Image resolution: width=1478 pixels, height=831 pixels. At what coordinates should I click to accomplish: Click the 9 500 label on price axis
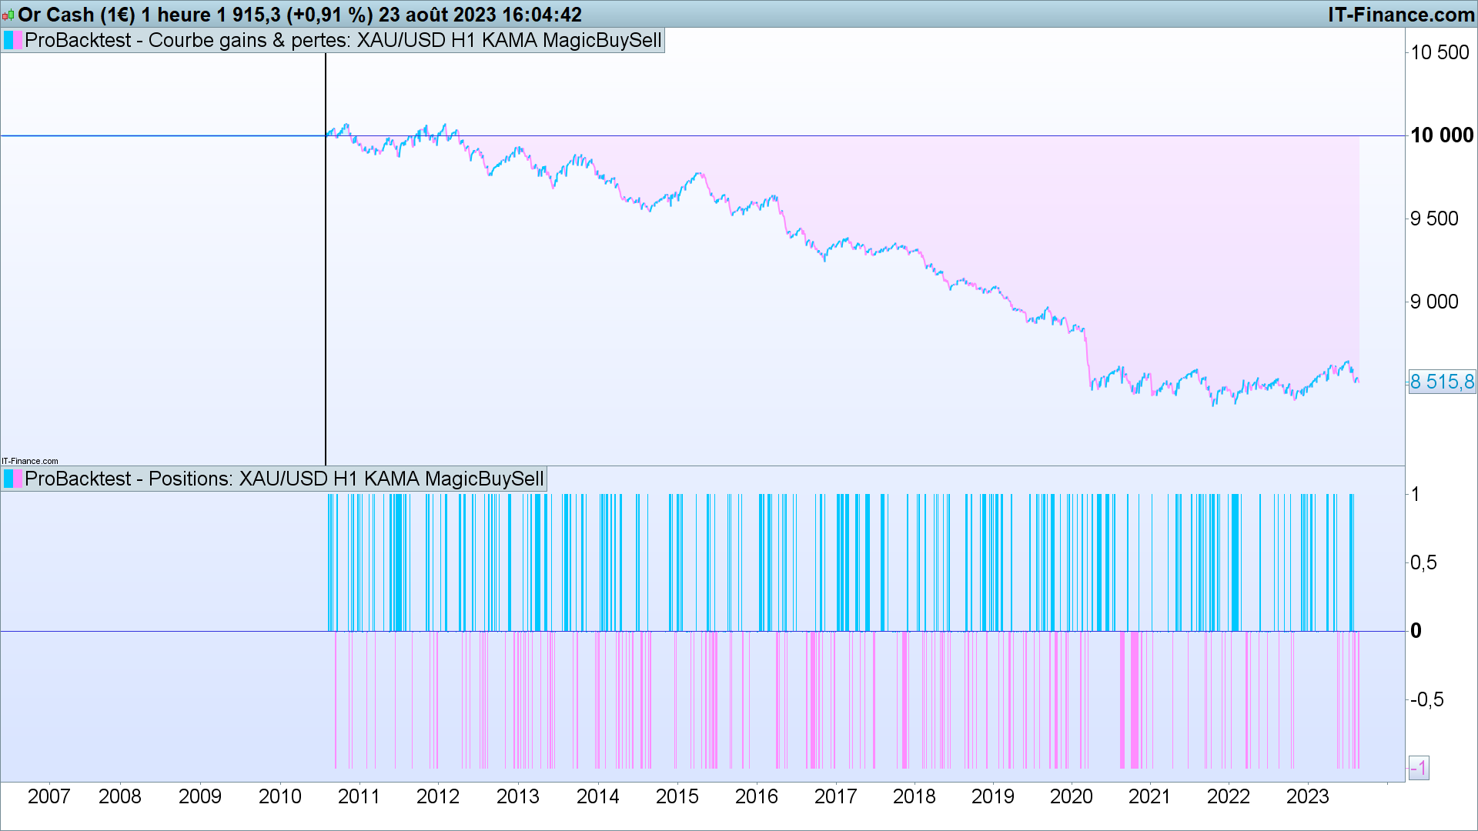coord(1434,219)
